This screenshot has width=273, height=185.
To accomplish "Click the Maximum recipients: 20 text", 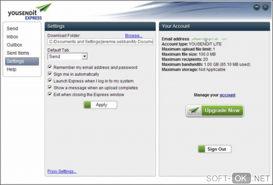I will (x=185, y=59).
